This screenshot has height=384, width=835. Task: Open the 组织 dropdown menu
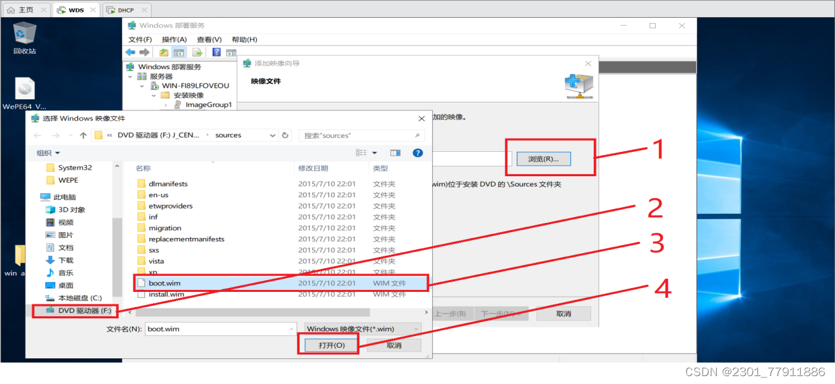point(48,153)
